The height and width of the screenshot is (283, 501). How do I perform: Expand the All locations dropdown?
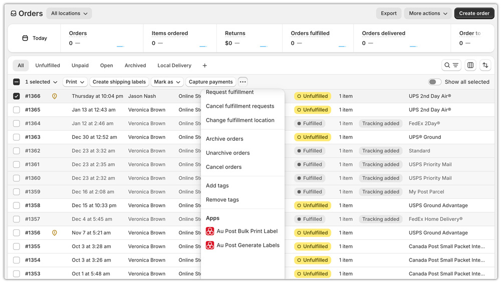[x=69, y=14]
